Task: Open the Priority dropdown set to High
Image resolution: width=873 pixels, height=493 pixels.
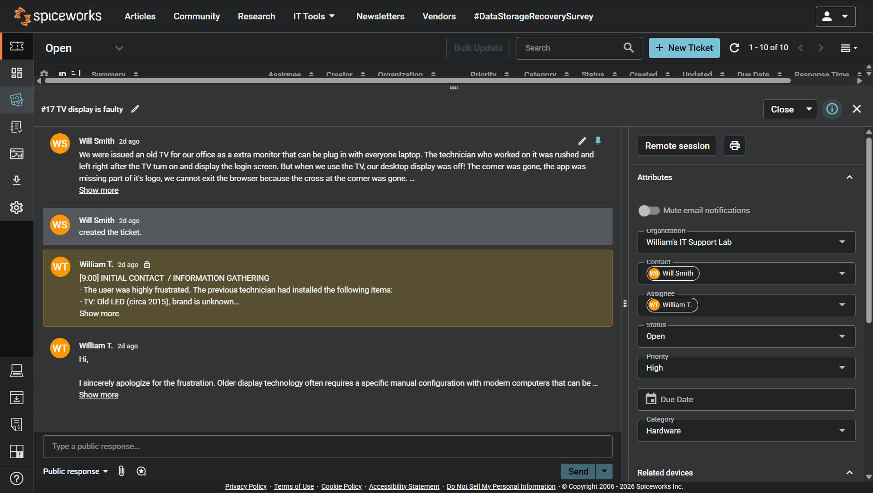Action: coord(746,368)
